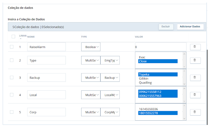Click the RaiseAlarm name field
The image size is (209, 128).
pyautogui.click(x=47, y=47)
